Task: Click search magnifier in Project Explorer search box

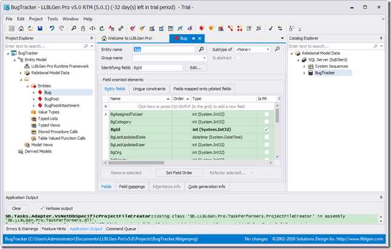Action: pyautogui.click(x=86, y=46)
